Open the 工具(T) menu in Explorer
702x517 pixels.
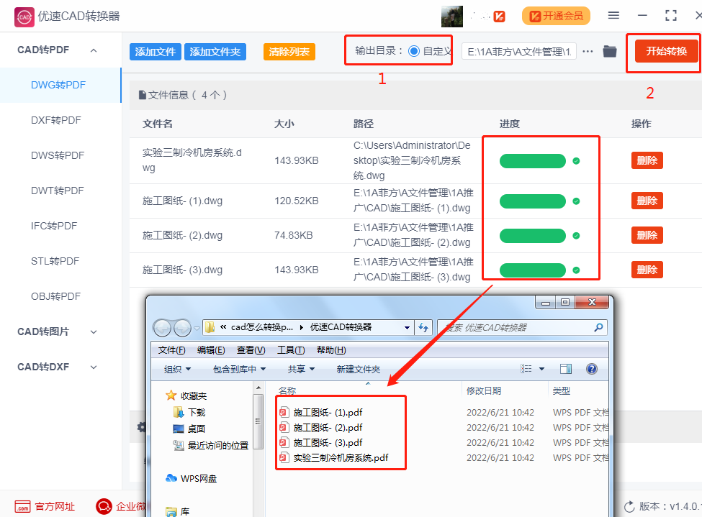coord(291,350)
